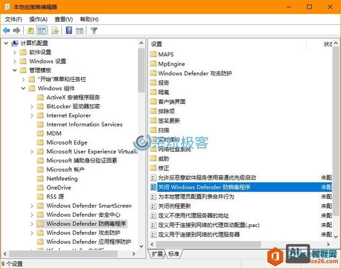Click the policy icon of 定义不使用代理服务器的地址

click(154, 215)
